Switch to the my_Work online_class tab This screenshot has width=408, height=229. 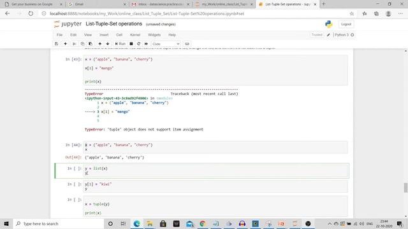pyautogui.click(x=224, y=4)
